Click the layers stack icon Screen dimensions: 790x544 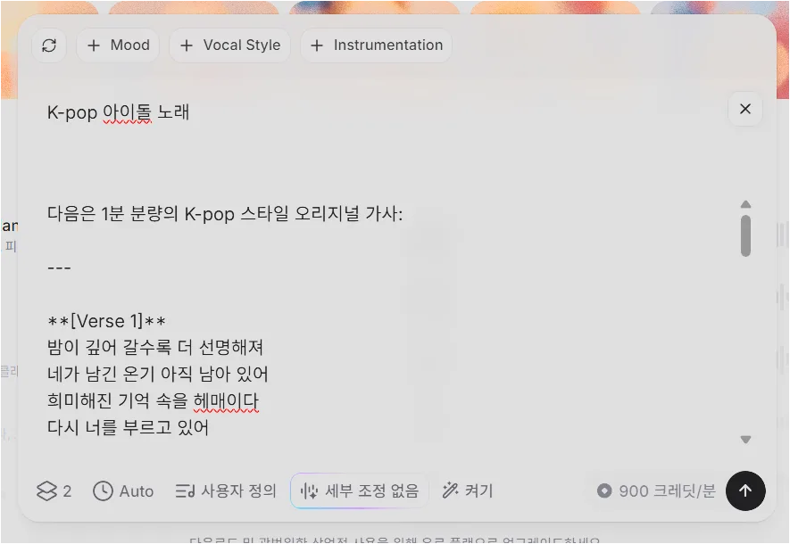46,490
